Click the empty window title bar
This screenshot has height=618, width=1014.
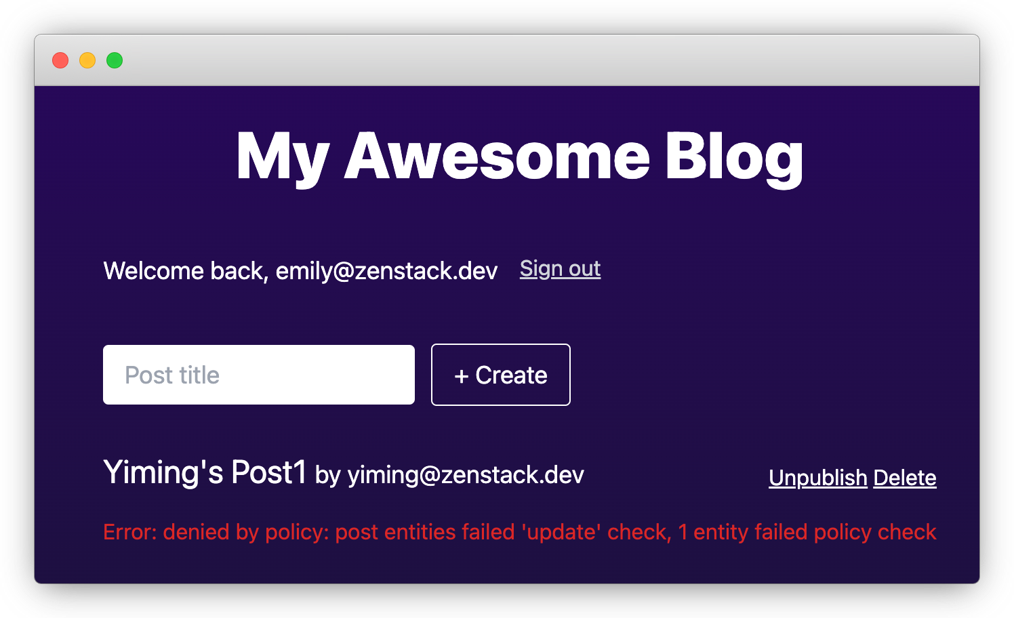click(542, 60)
